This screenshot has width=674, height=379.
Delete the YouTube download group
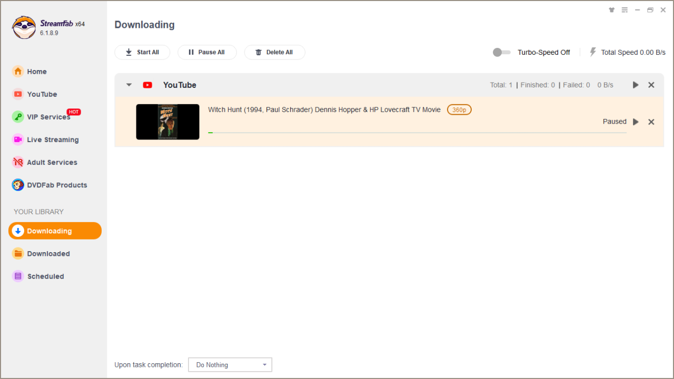pos(651,85)
